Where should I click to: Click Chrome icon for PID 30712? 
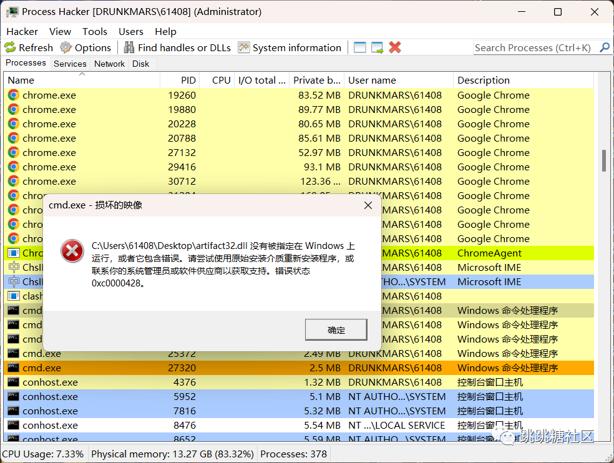click(14, 182)
